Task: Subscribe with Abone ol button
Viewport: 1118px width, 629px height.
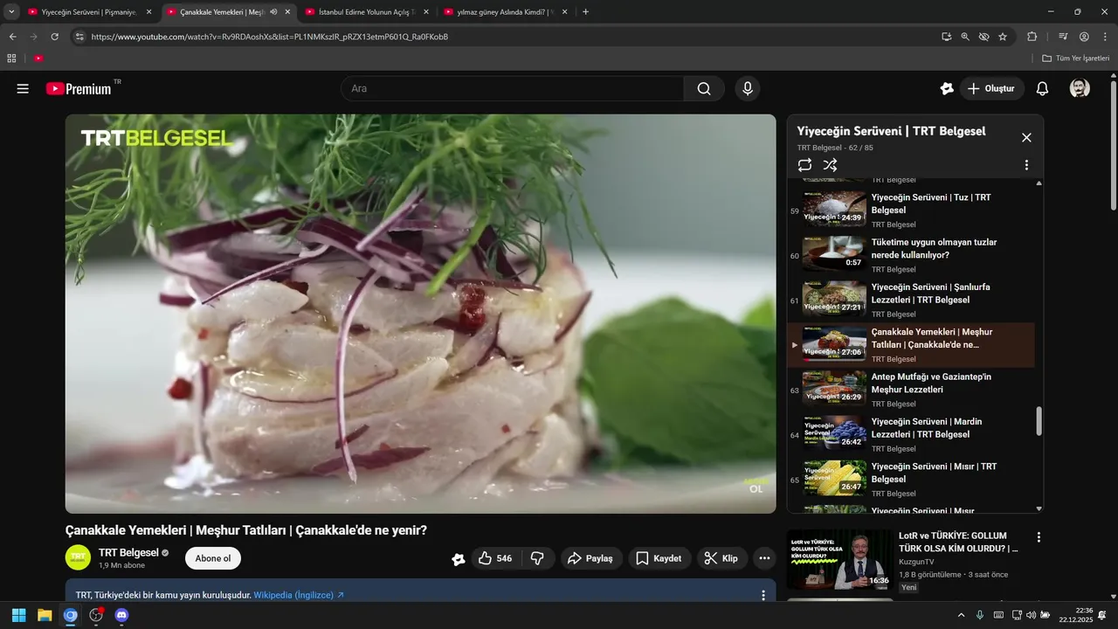Action: point(213,558)
